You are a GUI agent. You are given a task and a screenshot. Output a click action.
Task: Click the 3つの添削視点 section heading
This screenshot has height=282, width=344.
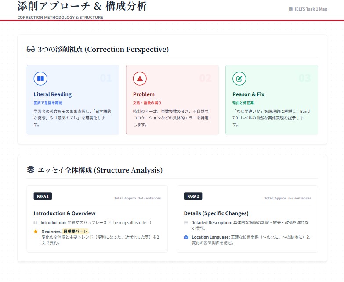[x=103, y=49]
